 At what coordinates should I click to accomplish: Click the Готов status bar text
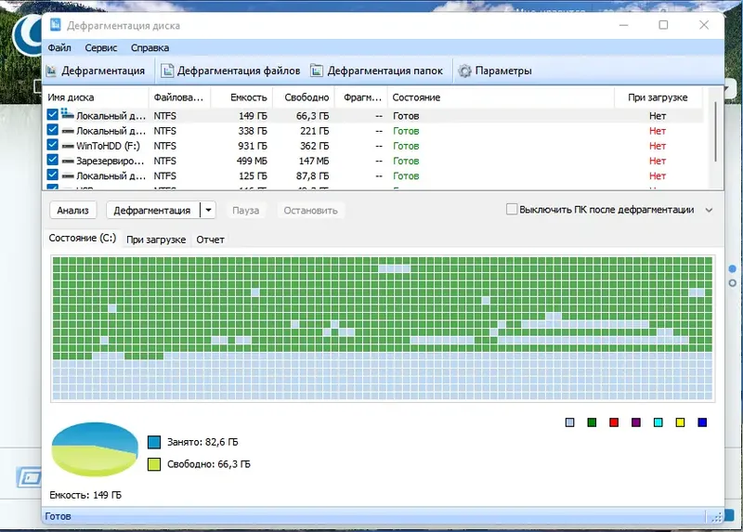pyautogui.click(x=58, y=516)
